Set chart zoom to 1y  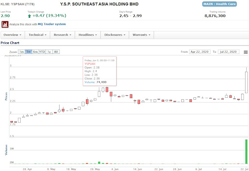pos(49,52)
